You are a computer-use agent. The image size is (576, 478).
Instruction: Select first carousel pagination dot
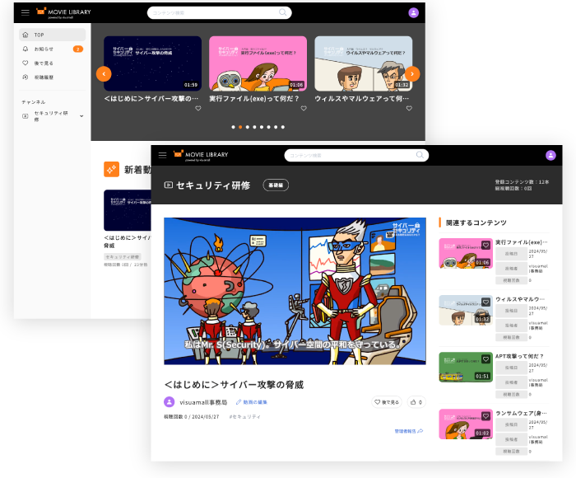tap(233, 127)
